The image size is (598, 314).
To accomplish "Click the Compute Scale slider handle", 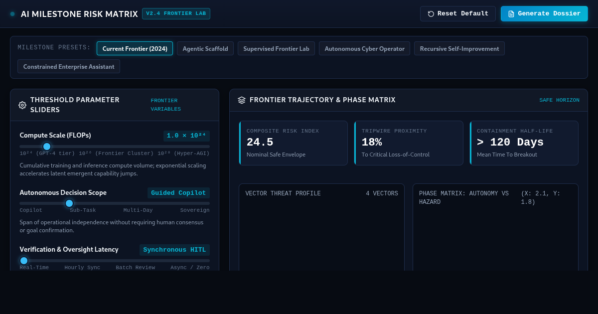I will click(x=47, y=147).
